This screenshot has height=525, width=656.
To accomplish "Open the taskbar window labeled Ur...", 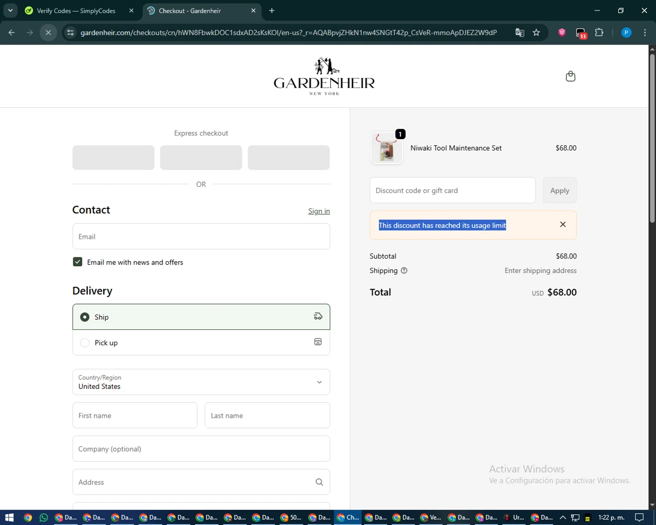I will tap(515, 518).
